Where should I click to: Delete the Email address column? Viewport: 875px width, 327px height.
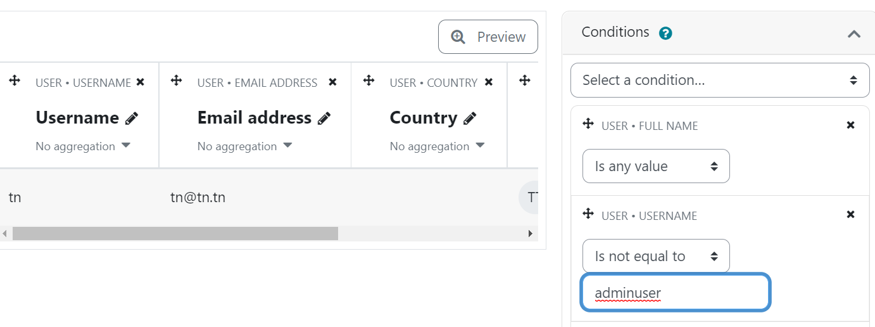pyautogui.click(x=333, y=82)
